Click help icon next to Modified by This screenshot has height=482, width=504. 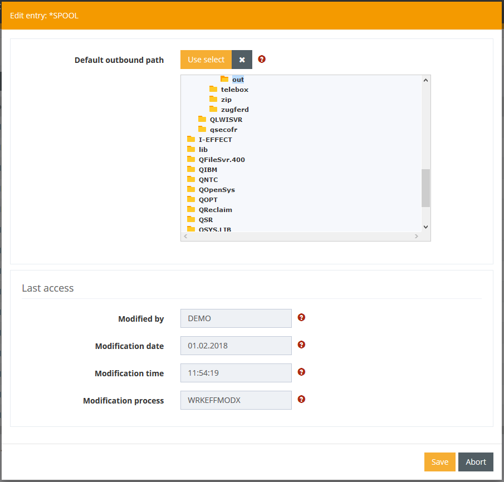(x=301, y=317)
